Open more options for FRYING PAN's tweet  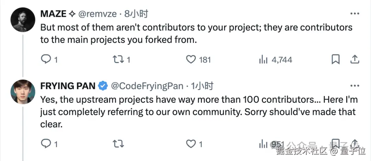(x=355, y=86)
